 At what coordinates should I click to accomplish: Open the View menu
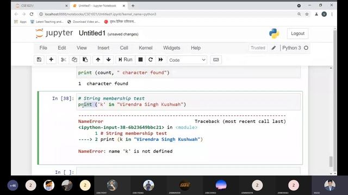[82, 48]
